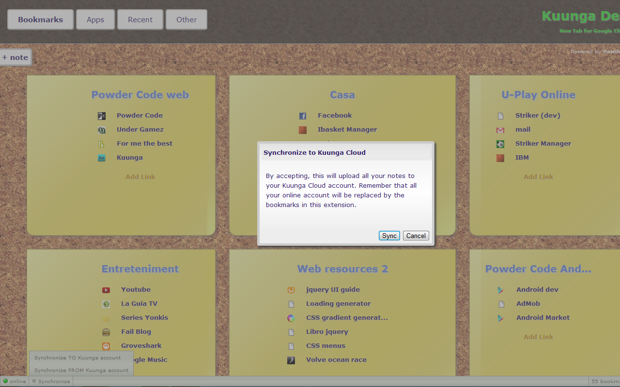Open the Striker (dev) bookmark link

538,116
